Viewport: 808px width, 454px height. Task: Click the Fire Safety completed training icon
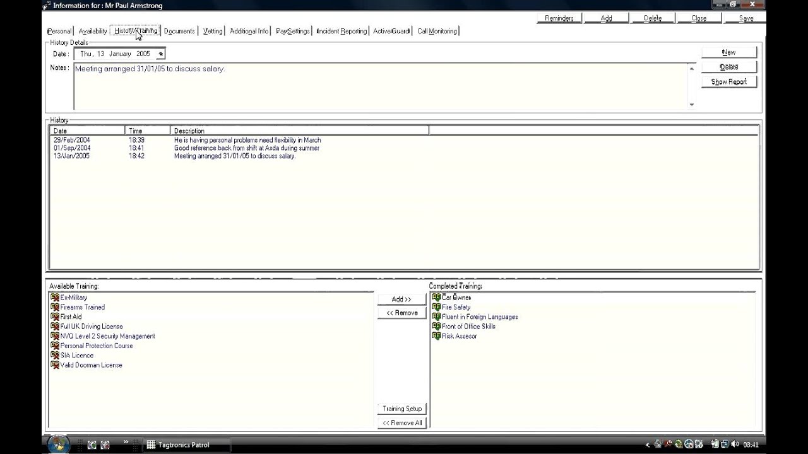click(436, 307)
